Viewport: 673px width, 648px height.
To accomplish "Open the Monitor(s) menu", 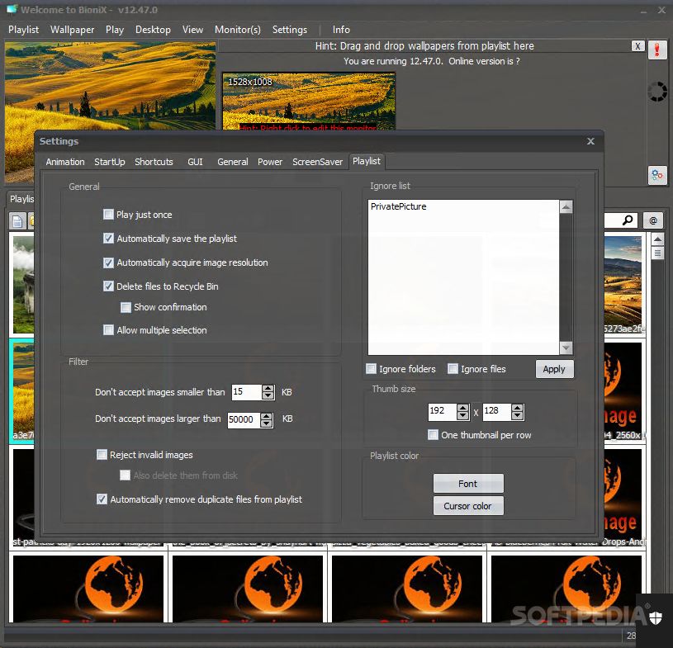I will [x=238, y=30].
